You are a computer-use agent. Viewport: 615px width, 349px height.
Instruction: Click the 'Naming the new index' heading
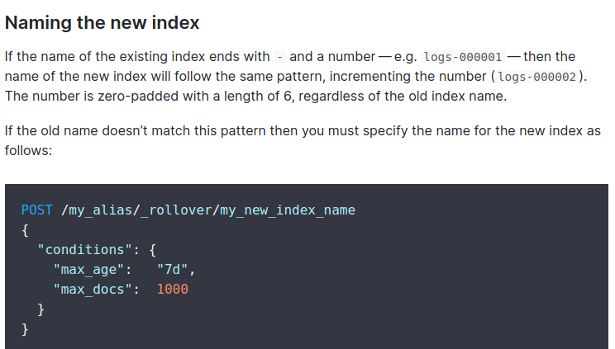102,23
